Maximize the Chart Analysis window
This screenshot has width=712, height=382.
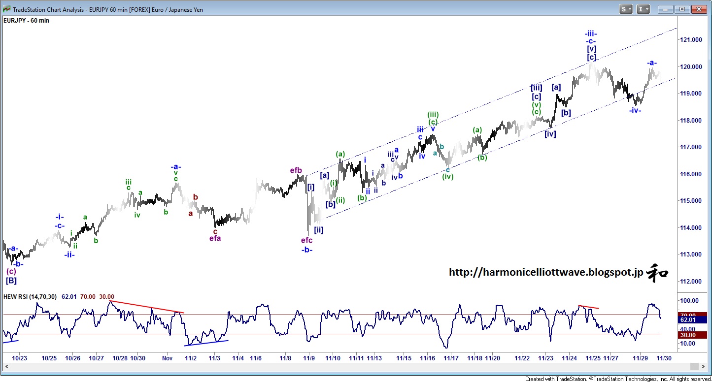tap(682, 9)
